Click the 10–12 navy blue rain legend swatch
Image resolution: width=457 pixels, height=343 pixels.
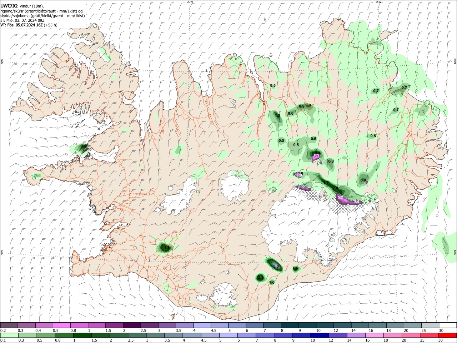(x=319, y=335)
